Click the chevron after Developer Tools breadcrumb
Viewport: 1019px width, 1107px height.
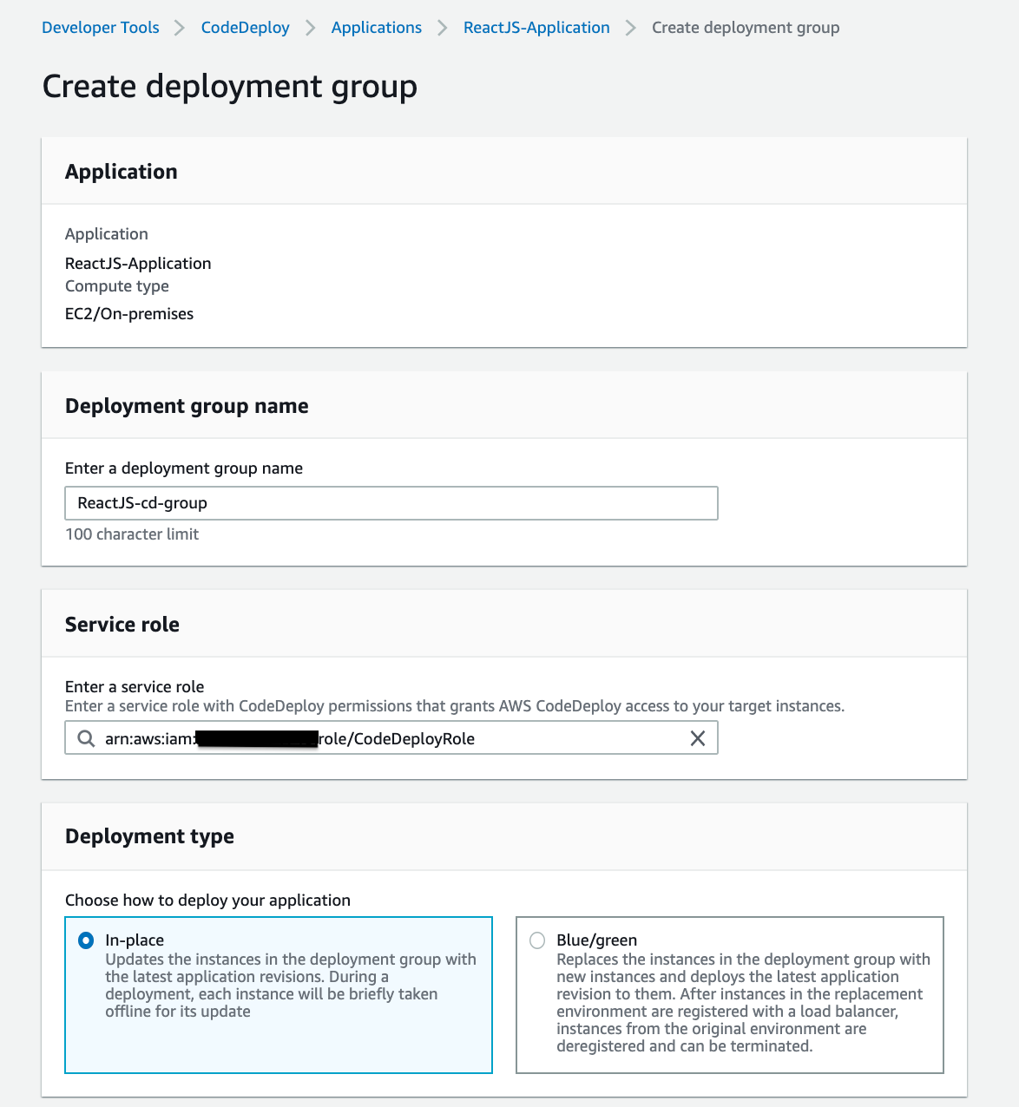(180, 28)
